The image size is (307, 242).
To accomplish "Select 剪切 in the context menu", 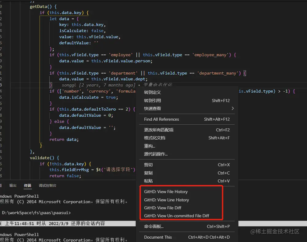I will 187,165.
